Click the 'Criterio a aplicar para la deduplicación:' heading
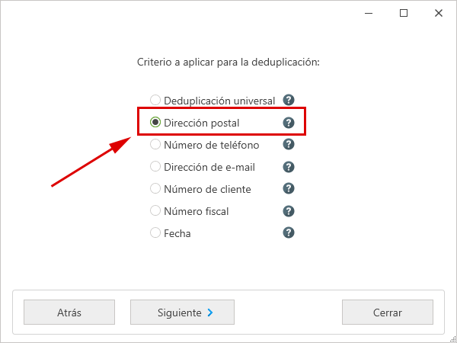Image resolution: width=457 pixels, height=343 pixels. [228, 63]
